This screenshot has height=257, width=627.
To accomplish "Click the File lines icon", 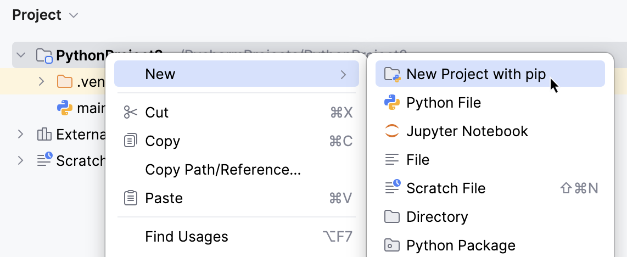I will tap(392, 160).
